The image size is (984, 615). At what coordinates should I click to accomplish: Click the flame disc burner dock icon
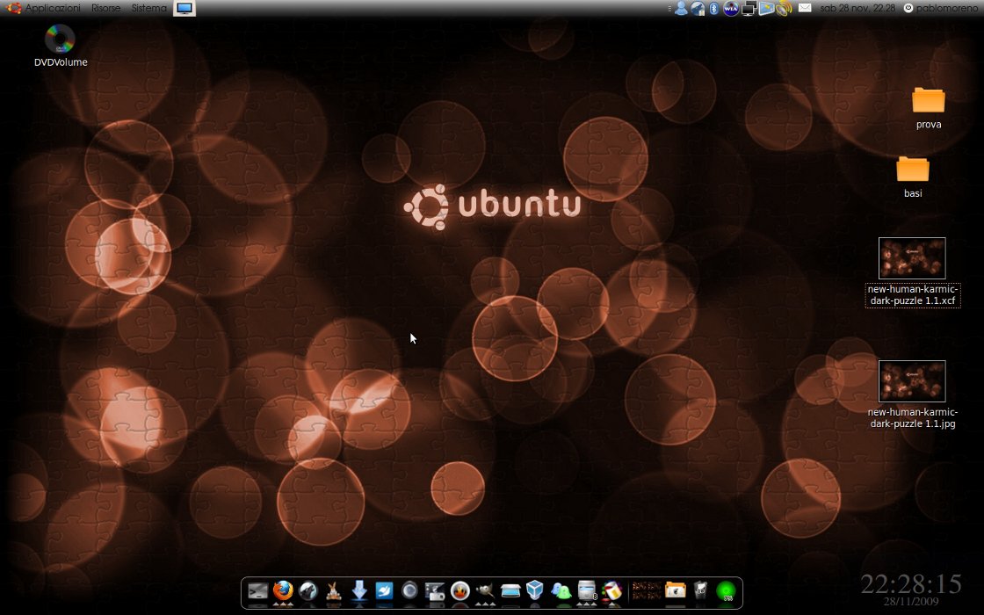click(x=460, y=591)
